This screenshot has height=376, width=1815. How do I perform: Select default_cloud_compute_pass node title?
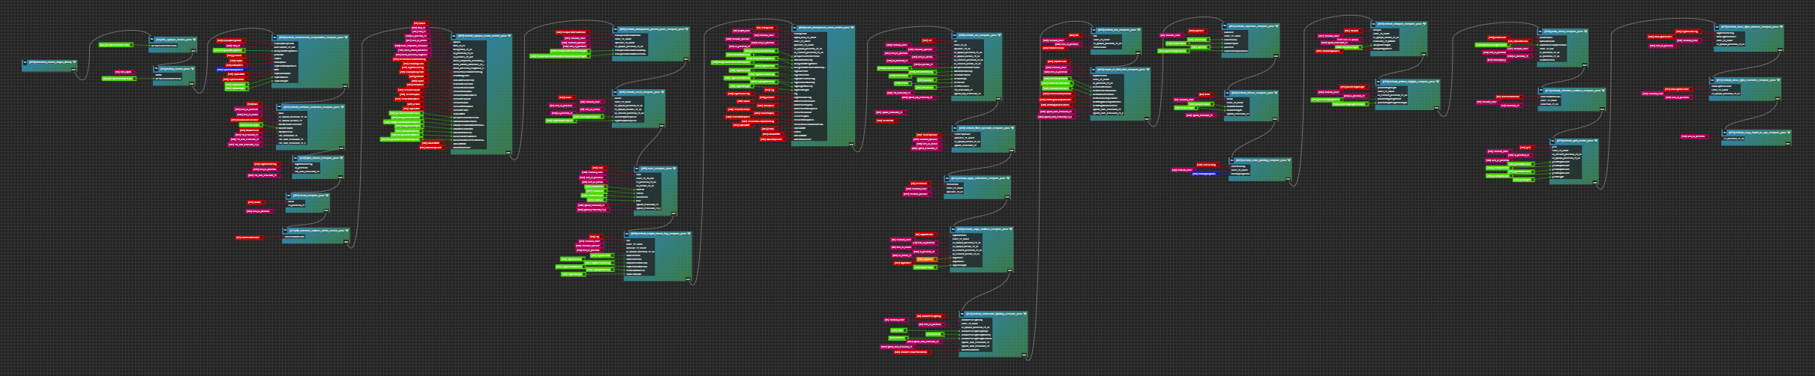[640, 91]
